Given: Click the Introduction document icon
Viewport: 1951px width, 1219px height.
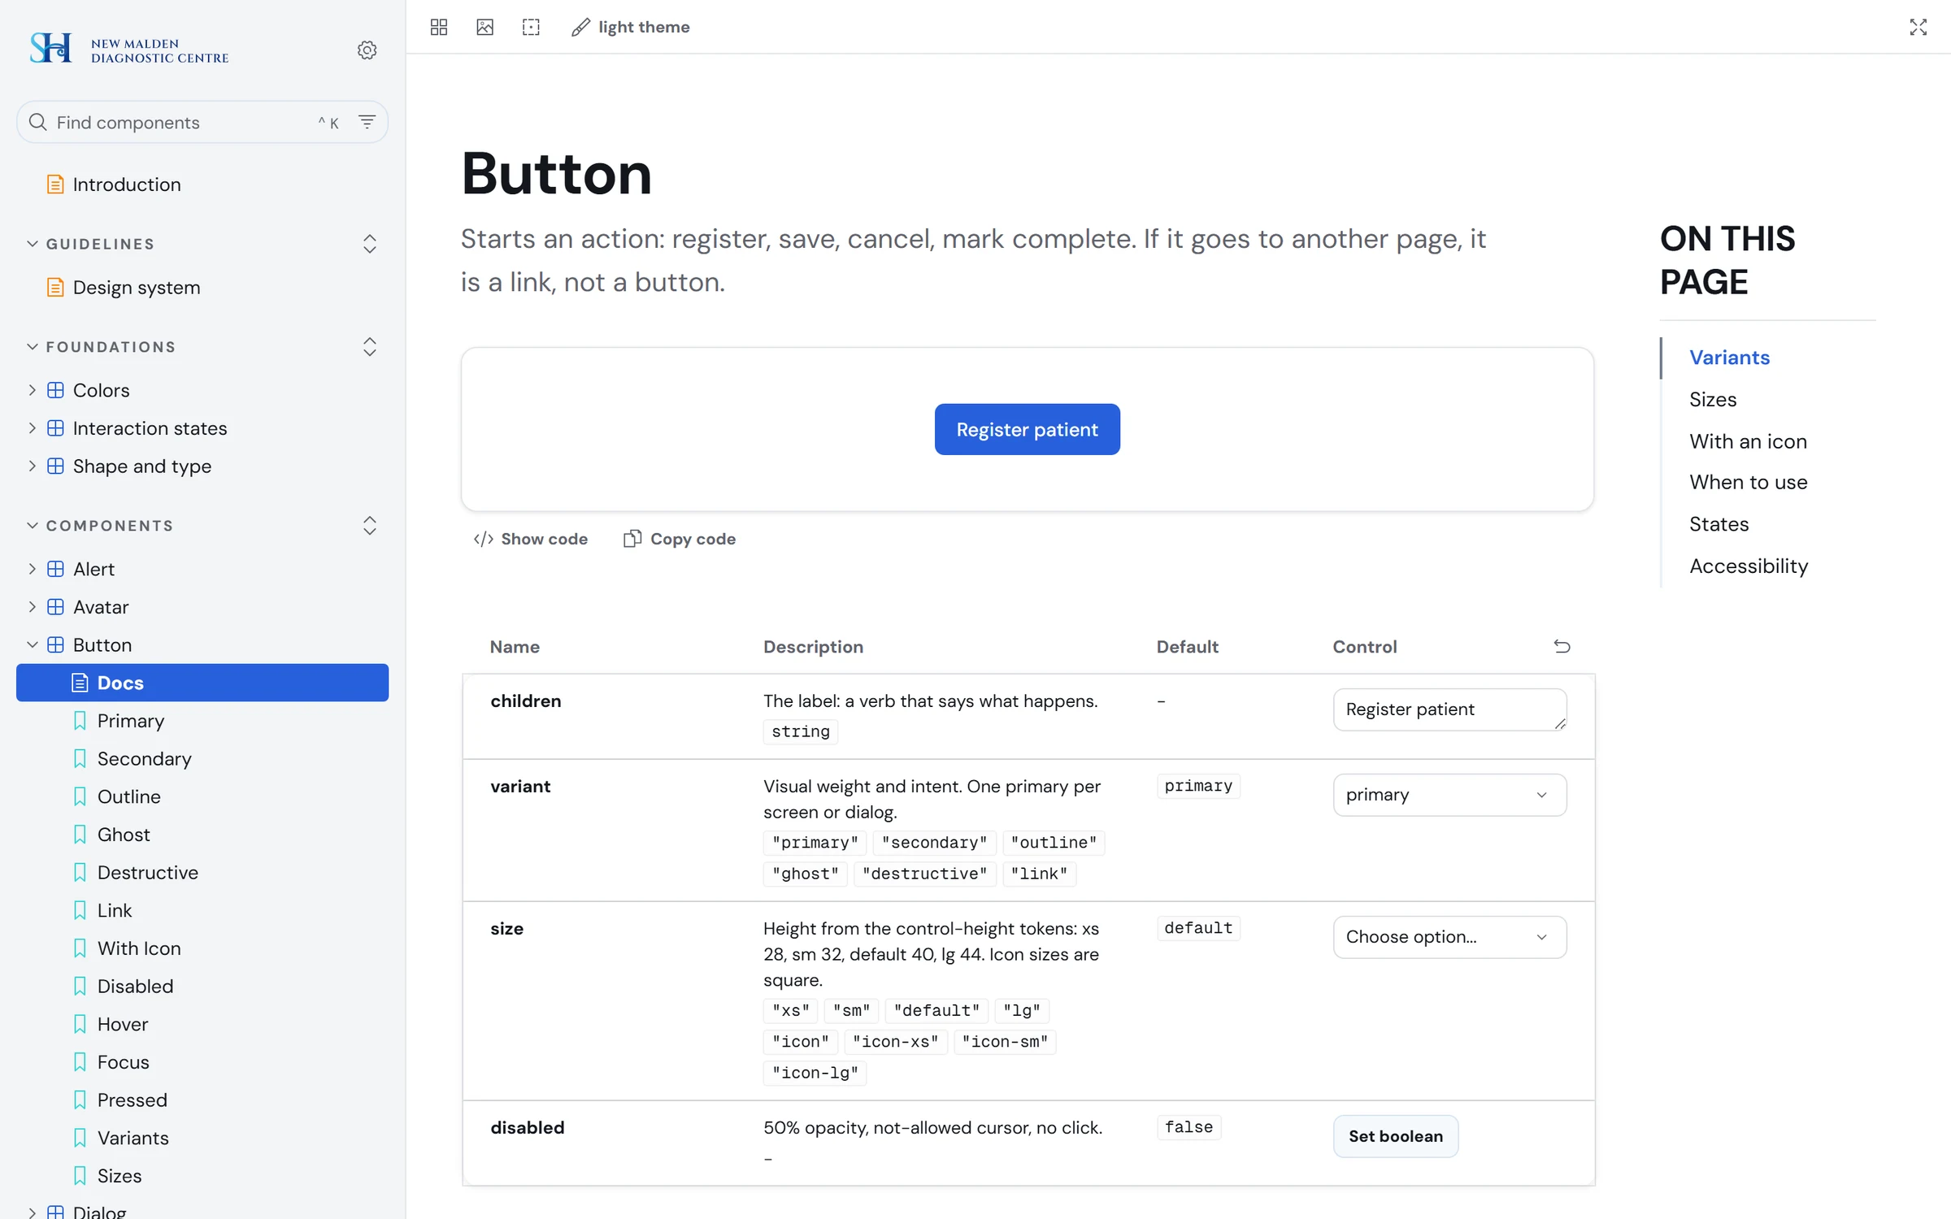Looking at the screenshot, I should pyautogui.click(x=55, y=184).
